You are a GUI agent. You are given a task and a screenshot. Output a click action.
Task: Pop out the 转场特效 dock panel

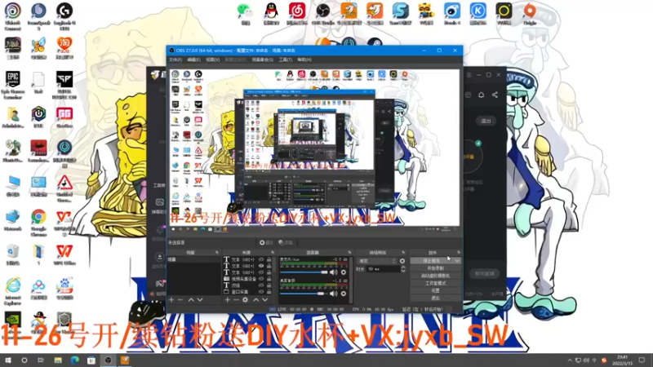click(x=403, y=252)
